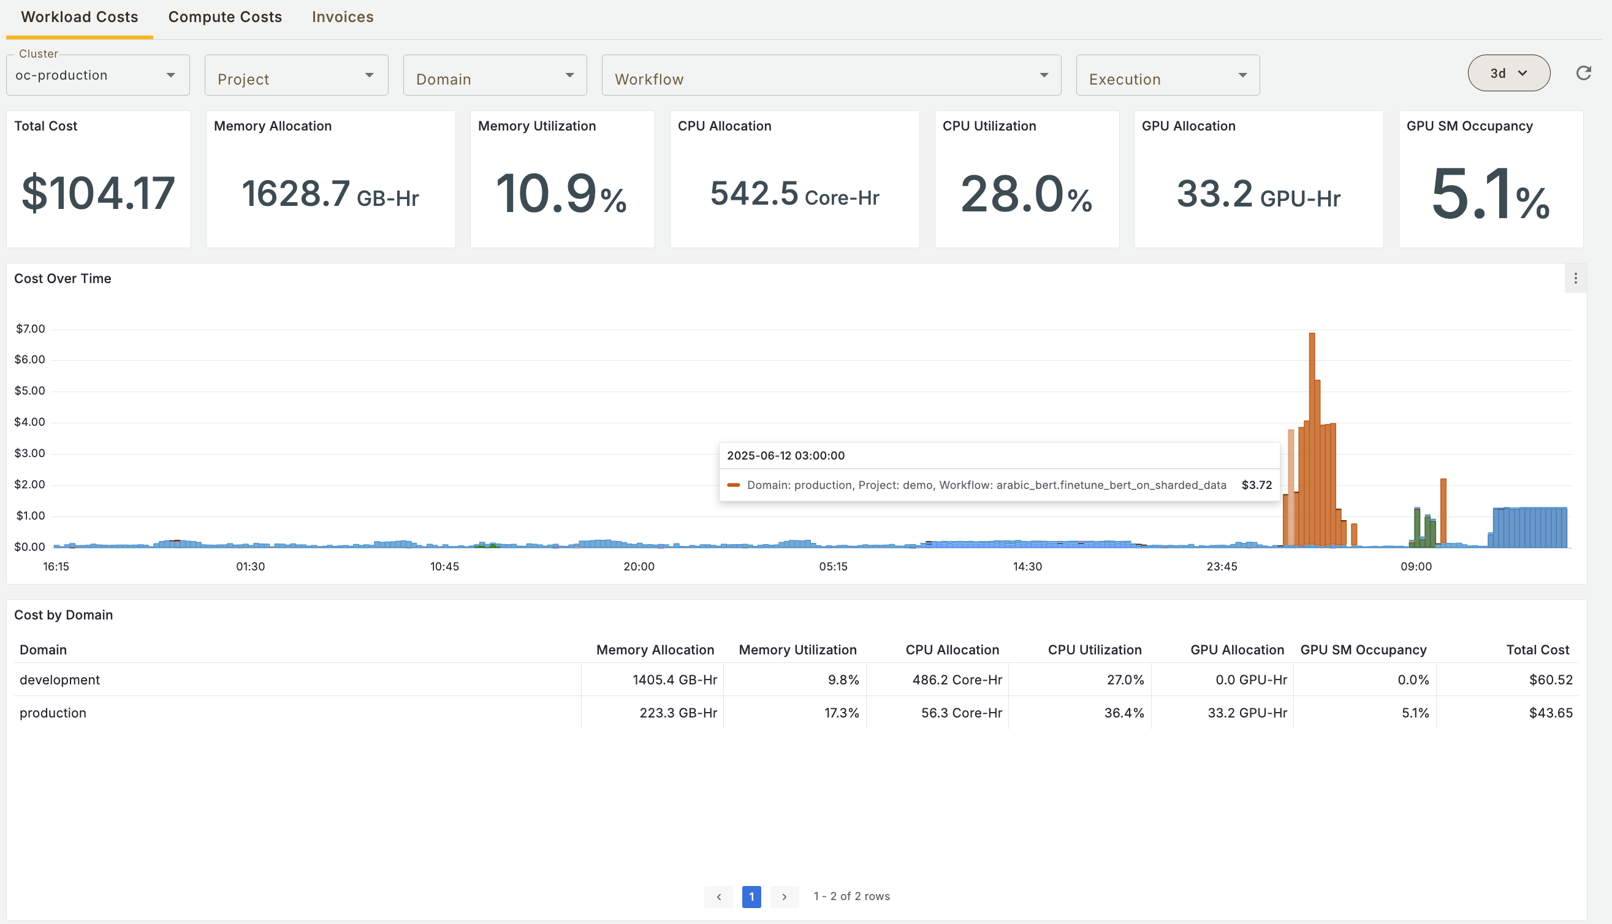Viewport: 1612px width, 924px height.
Task: Open the Domain filter dropdown
Action: [x=495, y=76]
